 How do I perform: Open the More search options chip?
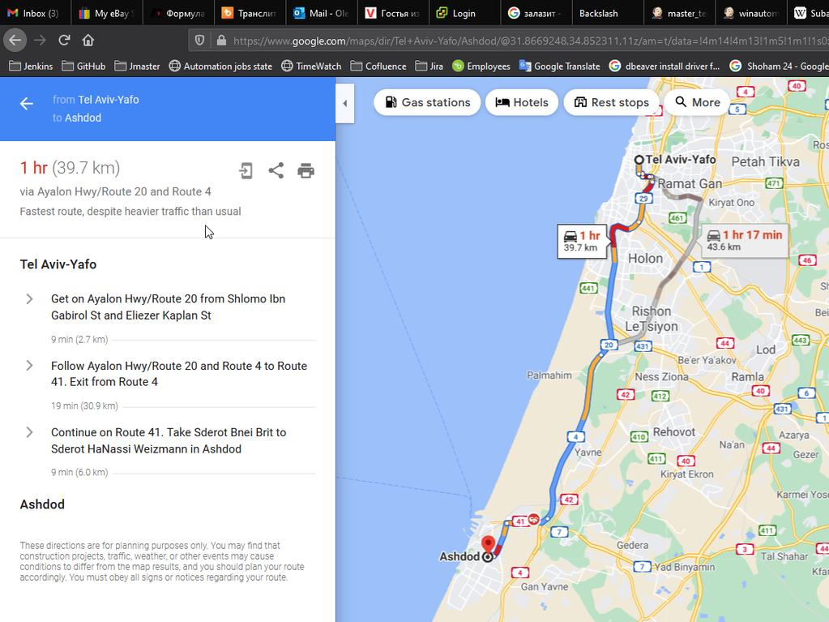tap(697, 102)
